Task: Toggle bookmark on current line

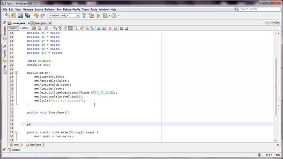Action: [x=92, y=28]
